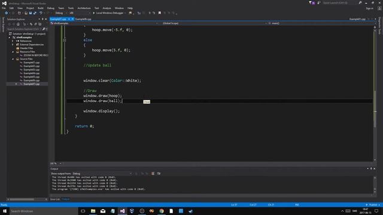Collapse the Source Files folder
Image resolution: width=383 pixels, height=215 pixels.
pyautogui.click(x=13, y=59)
